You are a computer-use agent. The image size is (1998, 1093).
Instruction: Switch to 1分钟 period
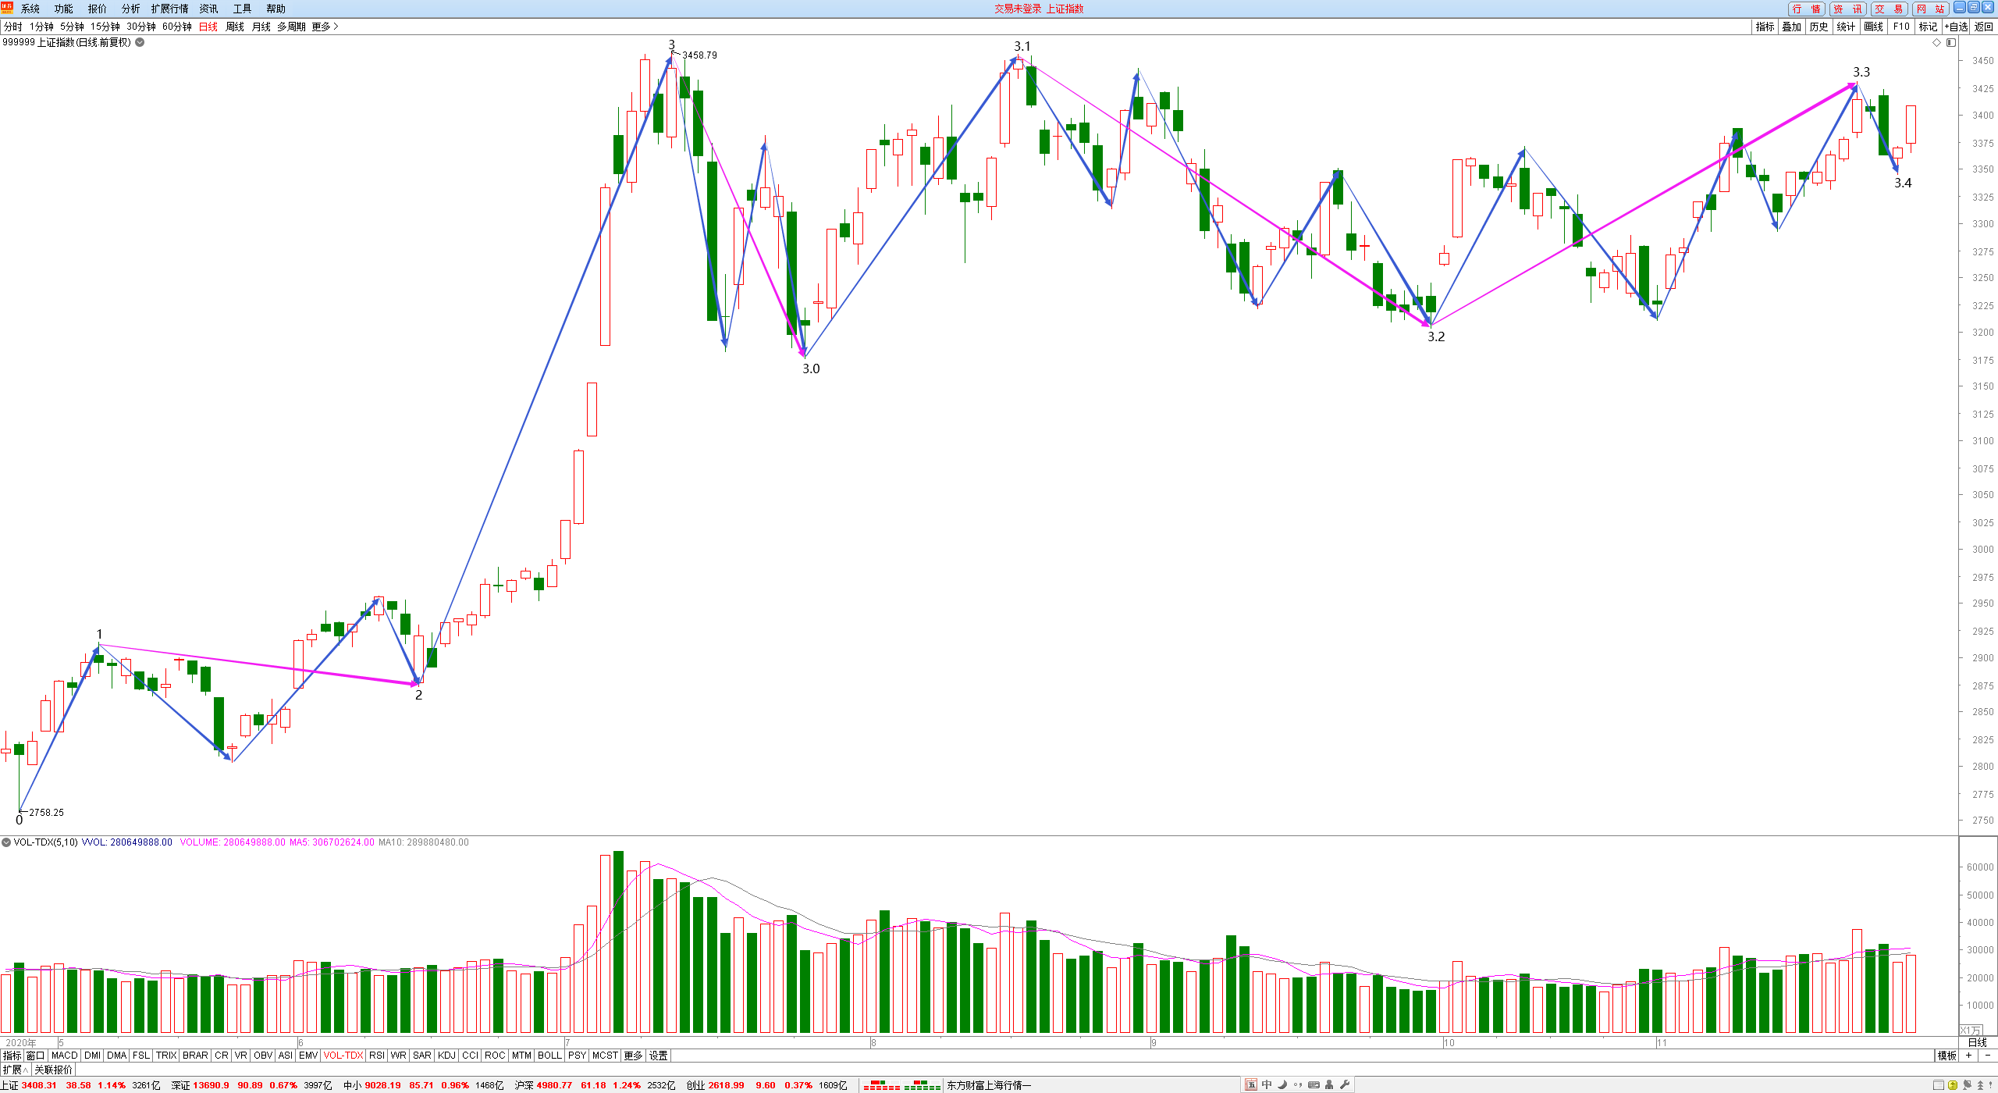pos(41,27)
